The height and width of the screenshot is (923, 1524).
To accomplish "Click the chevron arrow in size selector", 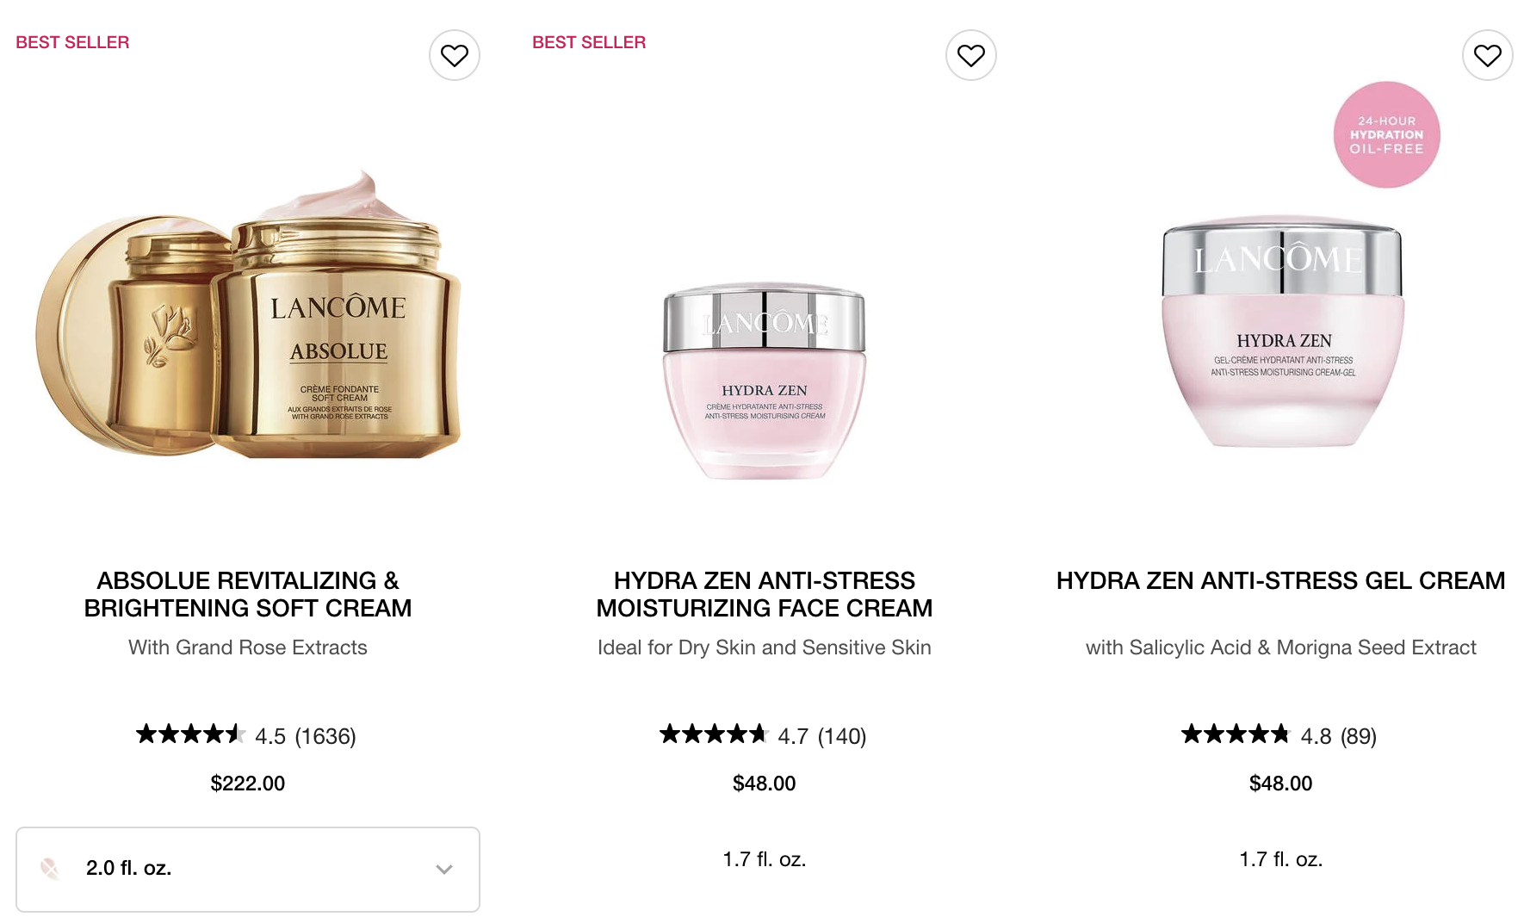I will pyautogui.click(x=444, y=869).
